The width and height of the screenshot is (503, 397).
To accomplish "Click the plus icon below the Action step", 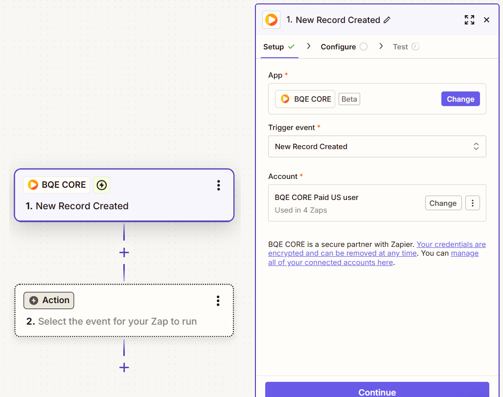I will pos(124,367).
